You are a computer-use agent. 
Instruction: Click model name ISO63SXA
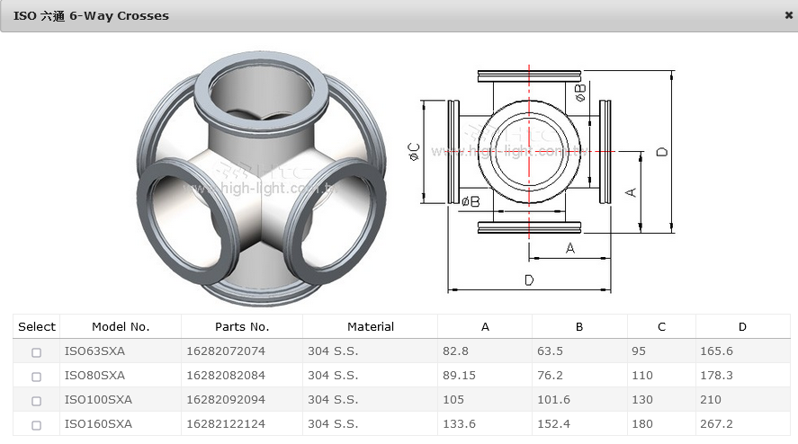coord(94,351)
